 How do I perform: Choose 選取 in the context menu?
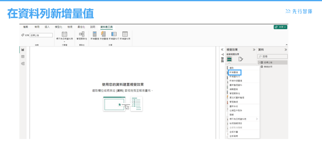pos(244,68)
